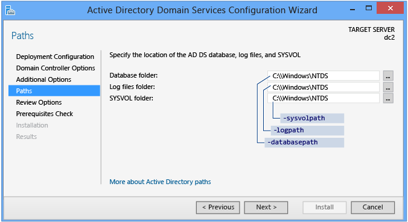Screen dimensions: 408x222
Task: Open More about Active Directory paths link
Action: pos(160,182)
